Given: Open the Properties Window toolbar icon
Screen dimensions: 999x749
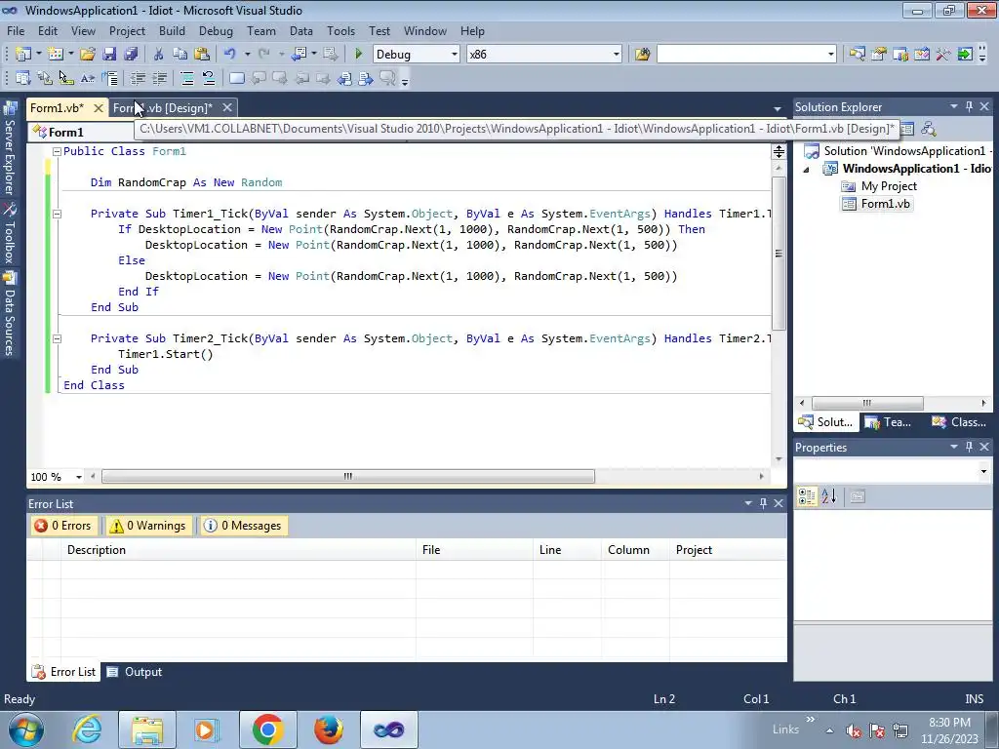Looking at the screenshot, I should pyautogui.click(x=879, y=55).
